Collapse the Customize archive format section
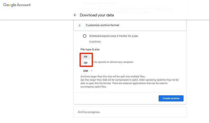Screen dimensions: 209x123 point(130,25)
